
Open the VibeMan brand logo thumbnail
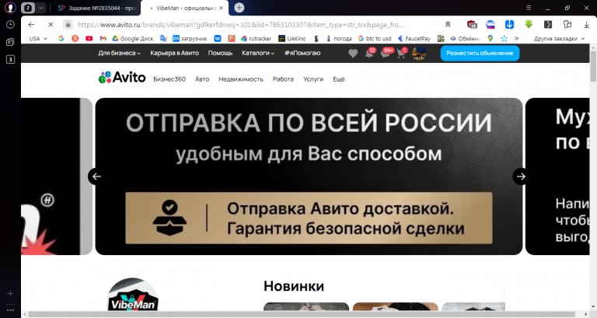click(132, 295)
